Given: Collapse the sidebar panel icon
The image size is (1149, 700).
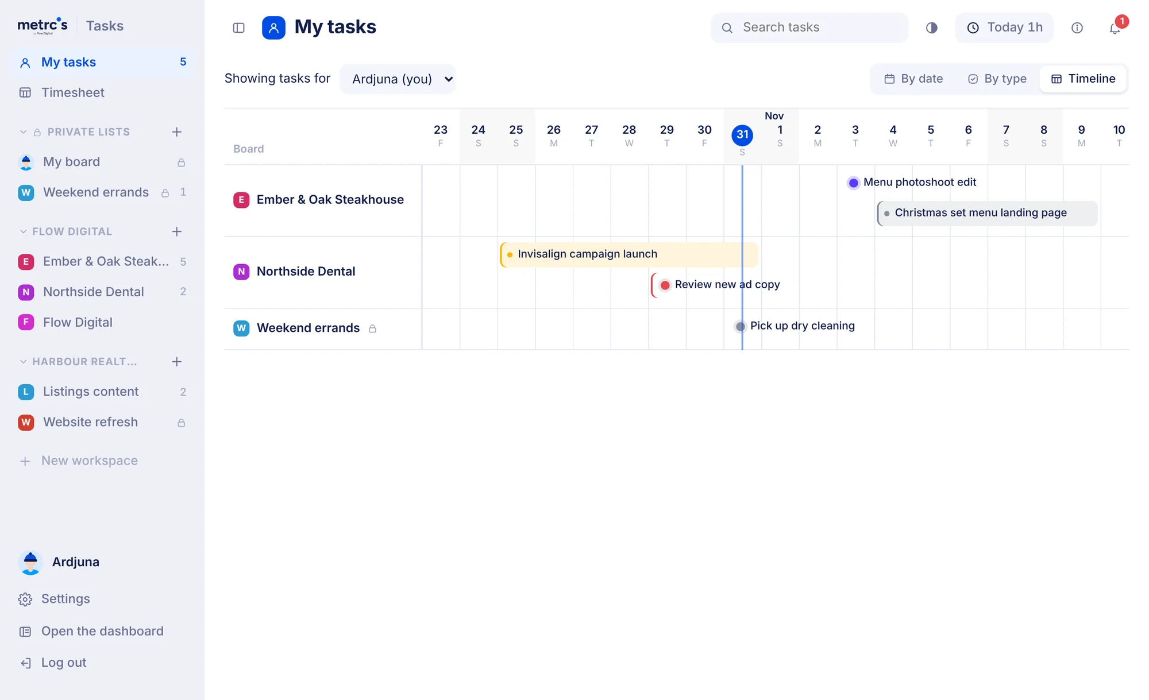Looking at the screenshot, I should [239, 28].
